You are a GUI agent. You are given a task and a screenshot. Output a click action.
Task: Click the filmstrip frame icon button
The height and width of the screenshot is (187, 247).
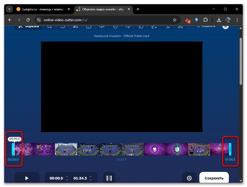(x=109, y=178)
